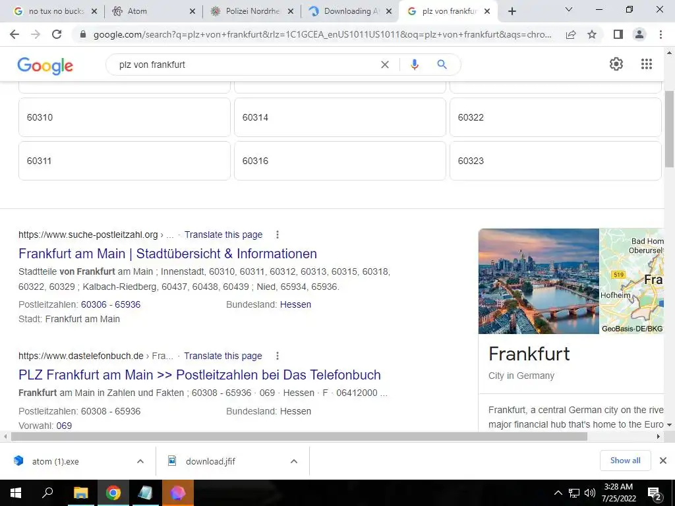Screen dimensions: 675x506
Task: Start voice search with the microphone
Action: click(414, 65)
